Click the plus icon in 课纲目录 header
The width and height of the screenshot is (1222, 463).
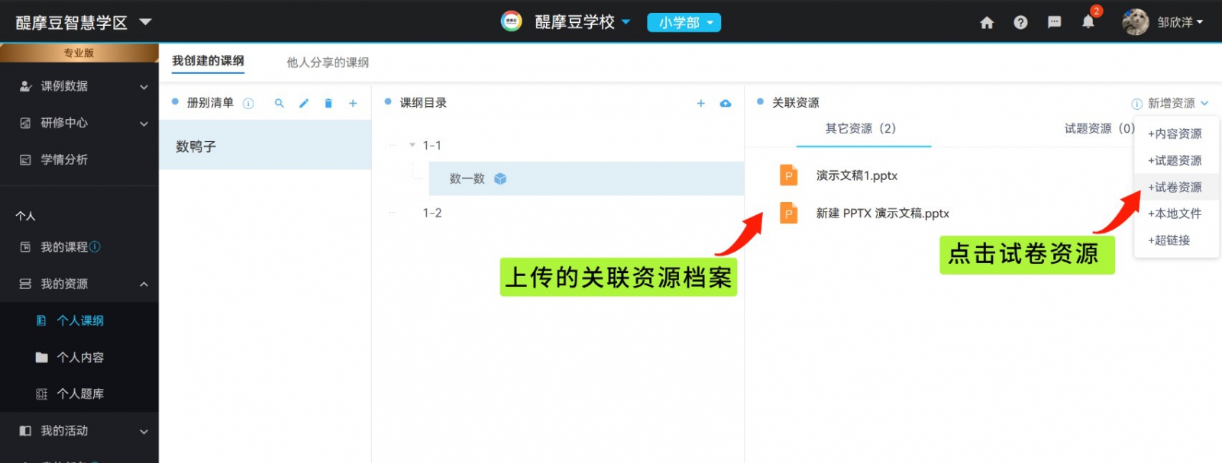[x=700, y=104]
